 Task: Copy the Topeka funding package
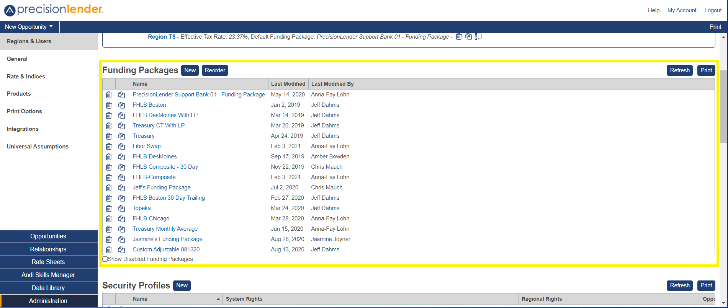tap(121, 208)
